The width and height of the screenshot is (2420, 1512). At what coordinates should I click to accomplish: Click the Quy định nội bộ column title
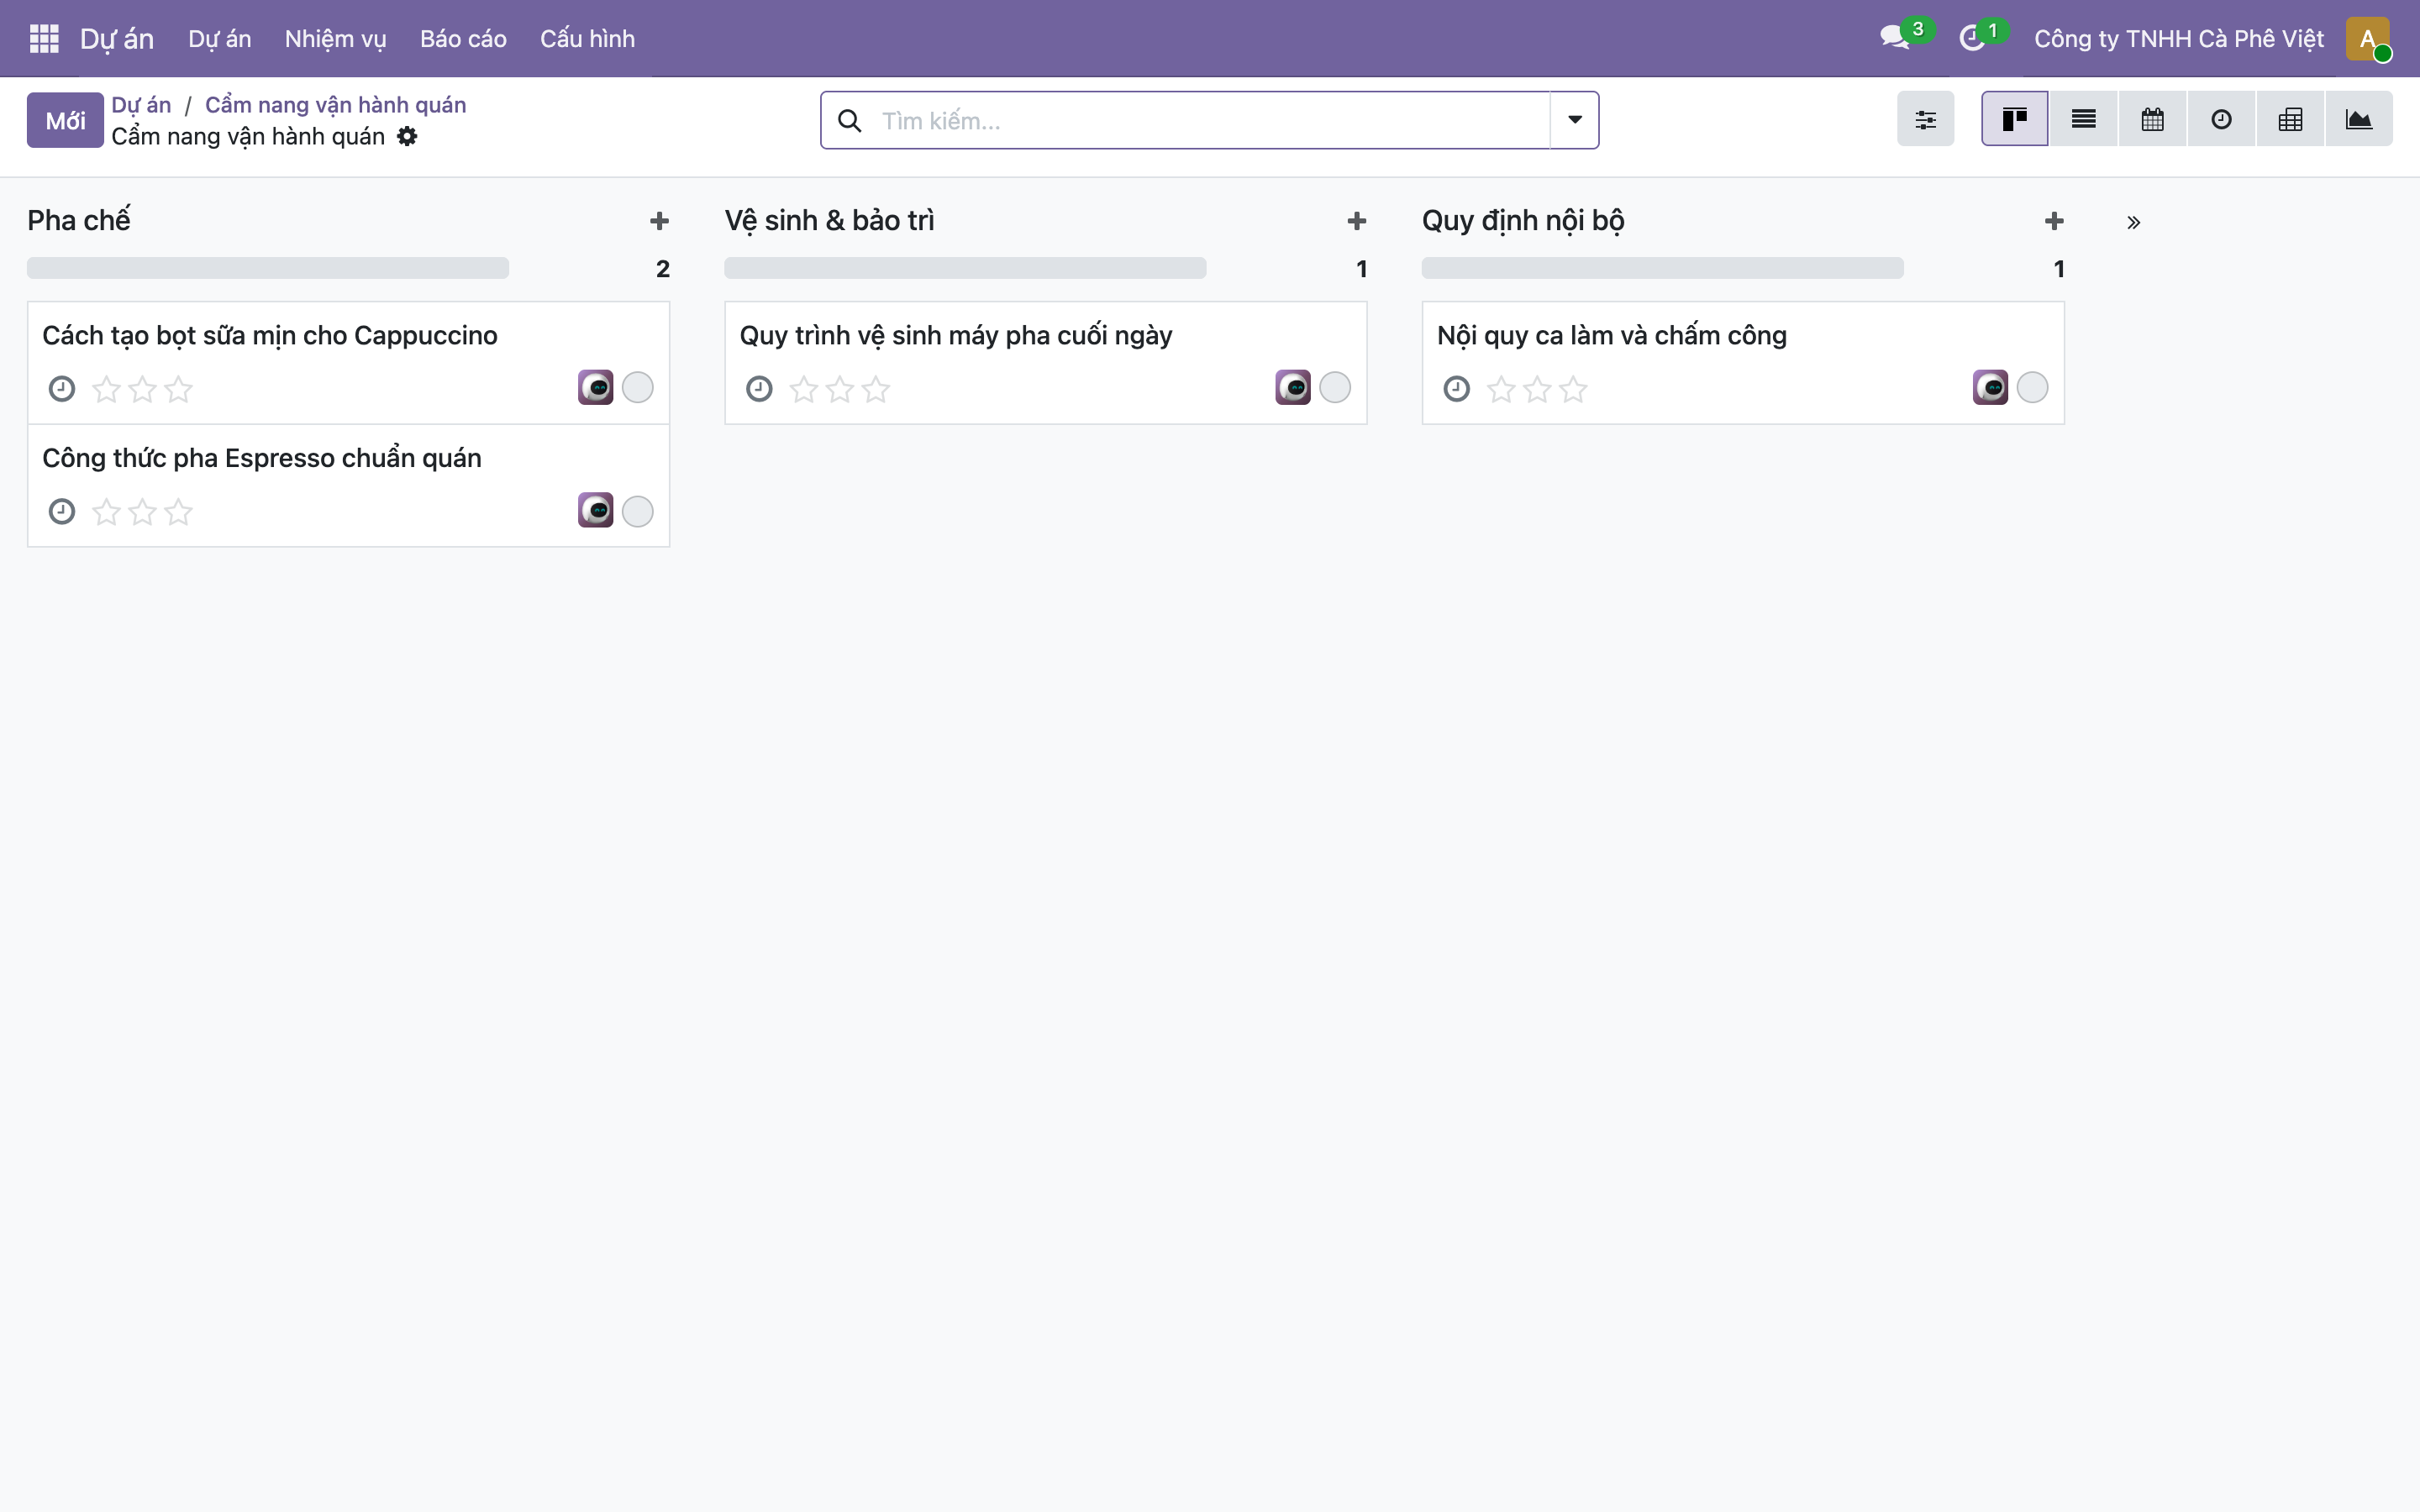click(x=1523, y=220)
